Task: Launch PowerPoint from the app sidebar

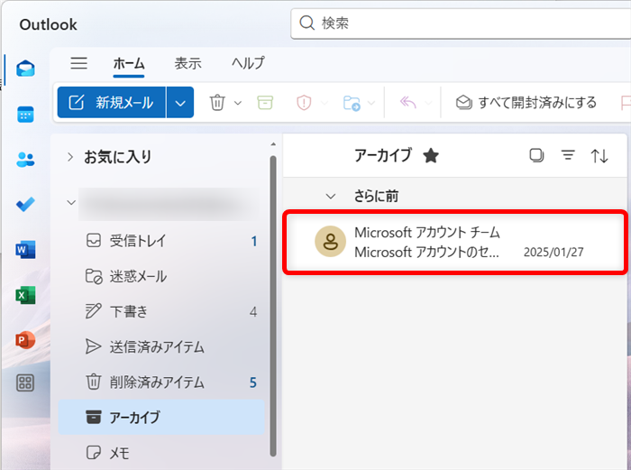Action: click(x=25, y=340)
